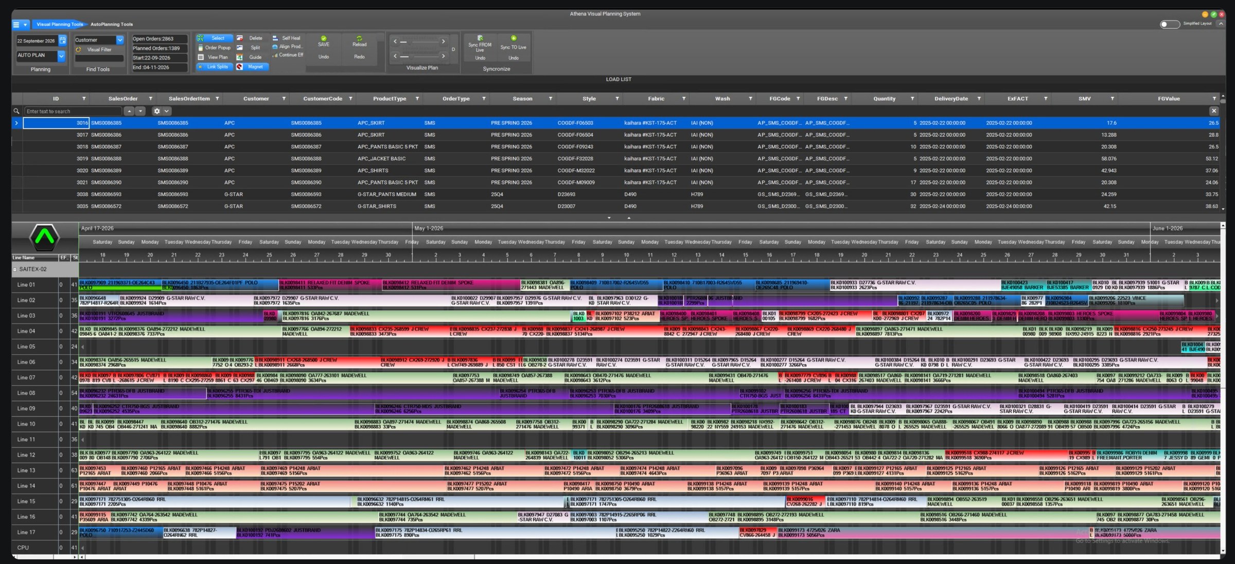Focus the Enter text to search field
The height and width of the screenshot is (564, 1235).
point(73,111)
